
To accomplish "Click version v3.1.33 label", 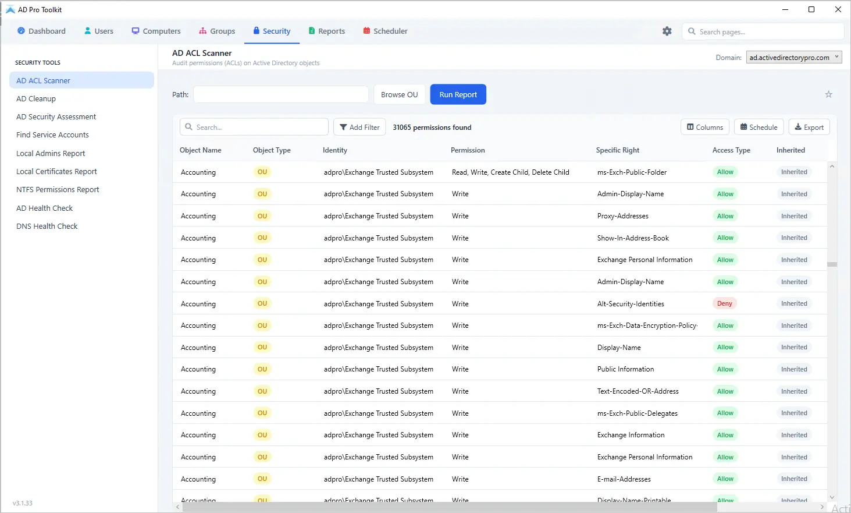I will (x=23, y=503).
